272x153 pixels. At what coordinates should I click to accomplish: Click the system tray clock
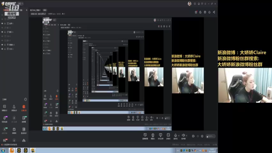[212, 150]
